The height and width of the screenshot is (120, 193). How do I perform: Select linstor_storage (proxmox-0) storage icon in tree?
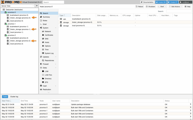(x=8, y=18)
